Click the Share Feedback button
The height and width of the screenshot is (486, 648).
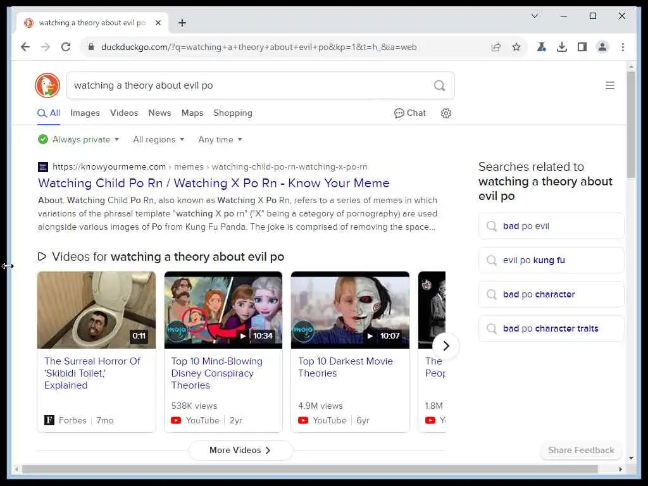(x=581, y=450)
